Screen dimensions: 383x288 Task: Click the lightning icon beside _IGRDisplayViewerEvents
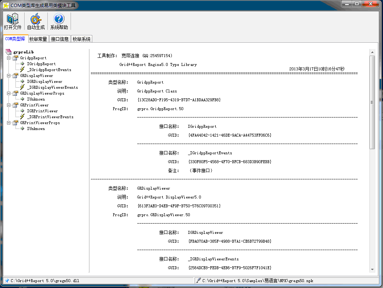point(22,87)
